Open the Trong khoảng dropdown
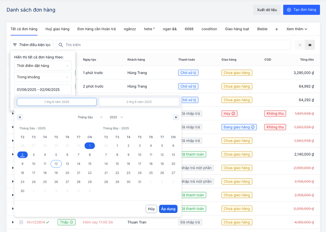 (x=43, y=77)
